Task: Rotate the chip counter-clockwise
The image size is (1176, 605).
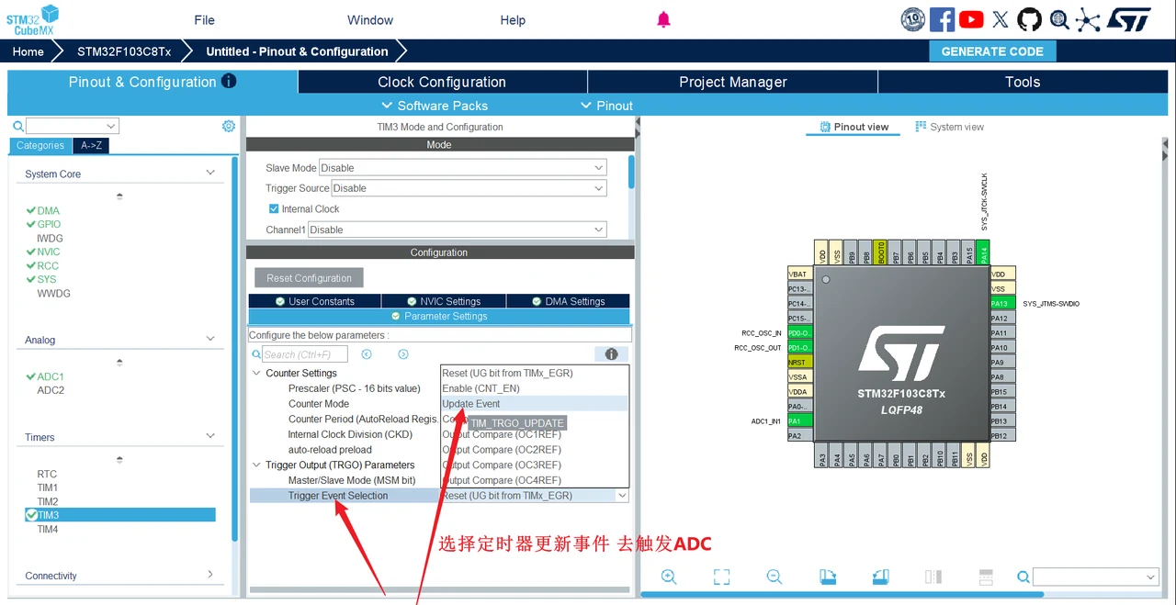Action: pyautogui.click(x=880, y=577)
